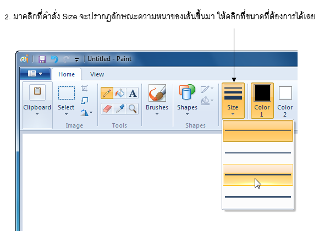
Task: Click the Resize icon in Image group
Action: pyautogui.click(x=85, y=101)
